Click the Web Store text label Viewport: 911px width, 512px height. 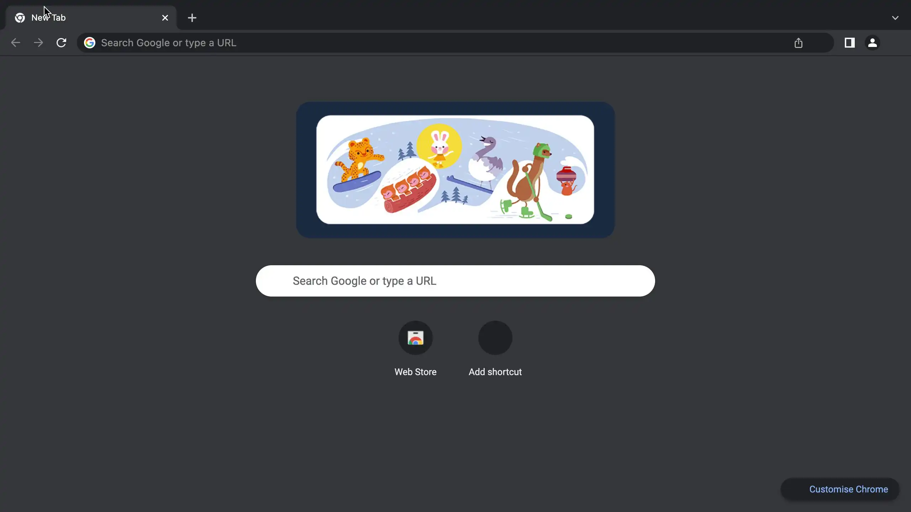coord(416,372)
